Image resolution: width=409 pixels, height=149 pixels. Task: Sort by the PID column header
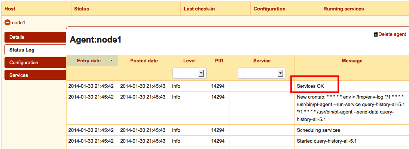pyautogui.click(x=219, y=61)
